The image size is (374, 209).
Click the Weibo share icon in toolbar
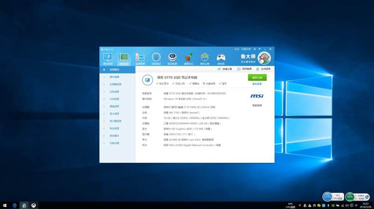(219, 69)
